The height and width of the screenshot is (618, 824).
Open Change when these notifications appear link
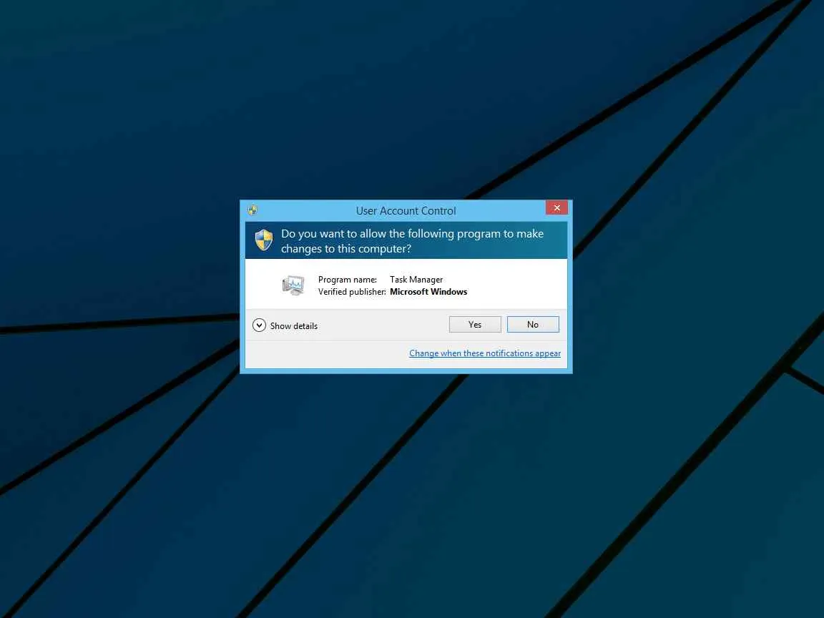(x=484, y=353)
